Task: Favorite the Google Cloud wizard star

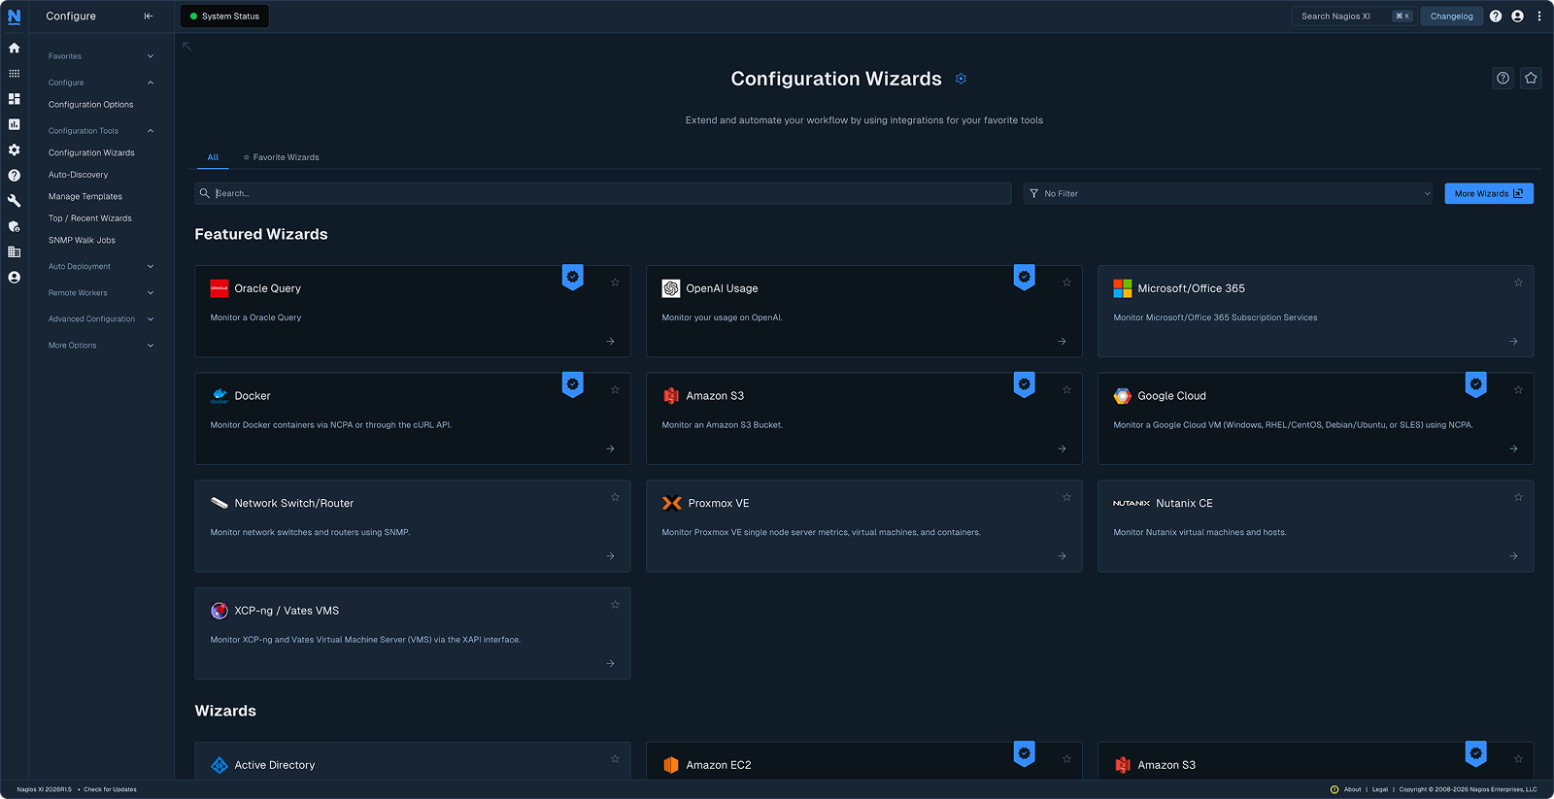Action: tap(1518, 389)
